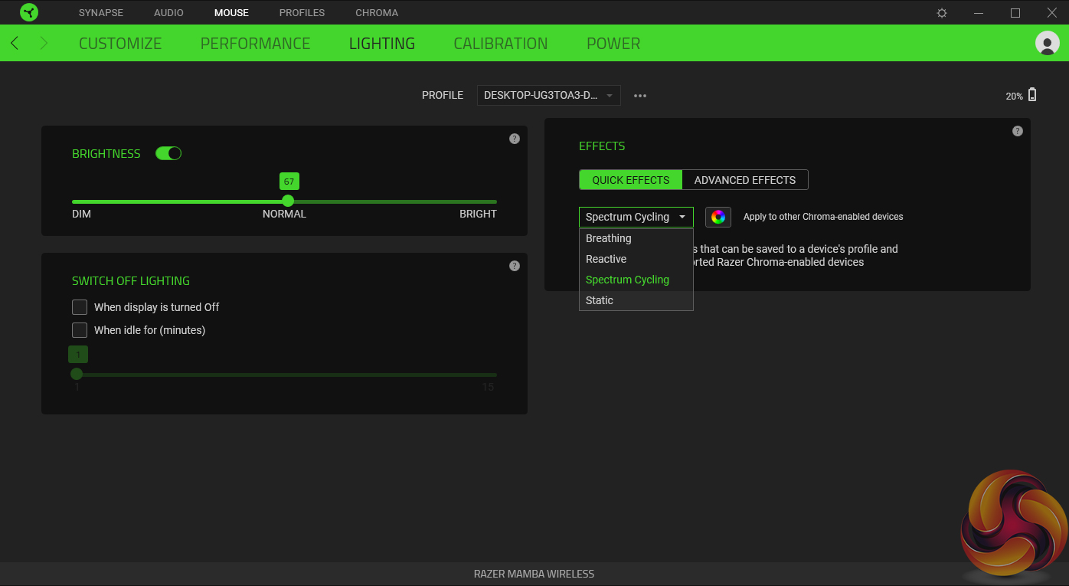This screenshot has height=586, width=1069.
Task: Switch to Advanced Effects
Action: [x=744, y=180]
